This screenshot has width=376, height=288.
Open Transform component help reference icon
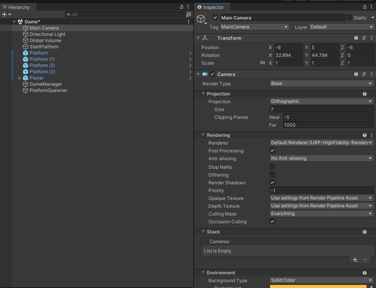(x=356, y=38)
